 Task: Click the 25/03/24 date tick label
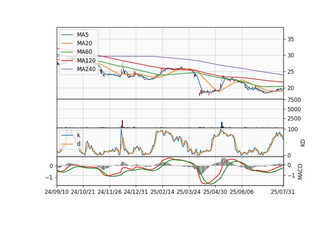[189, 192]
